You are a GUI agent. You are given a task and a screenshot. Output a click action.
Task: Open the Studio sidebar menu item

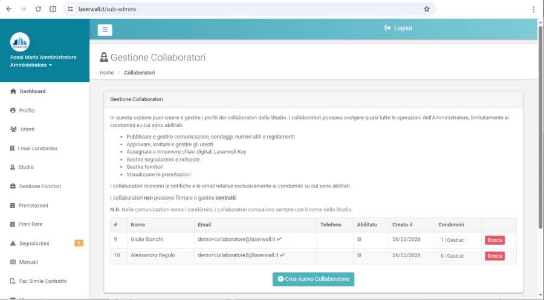pos(26,167)
